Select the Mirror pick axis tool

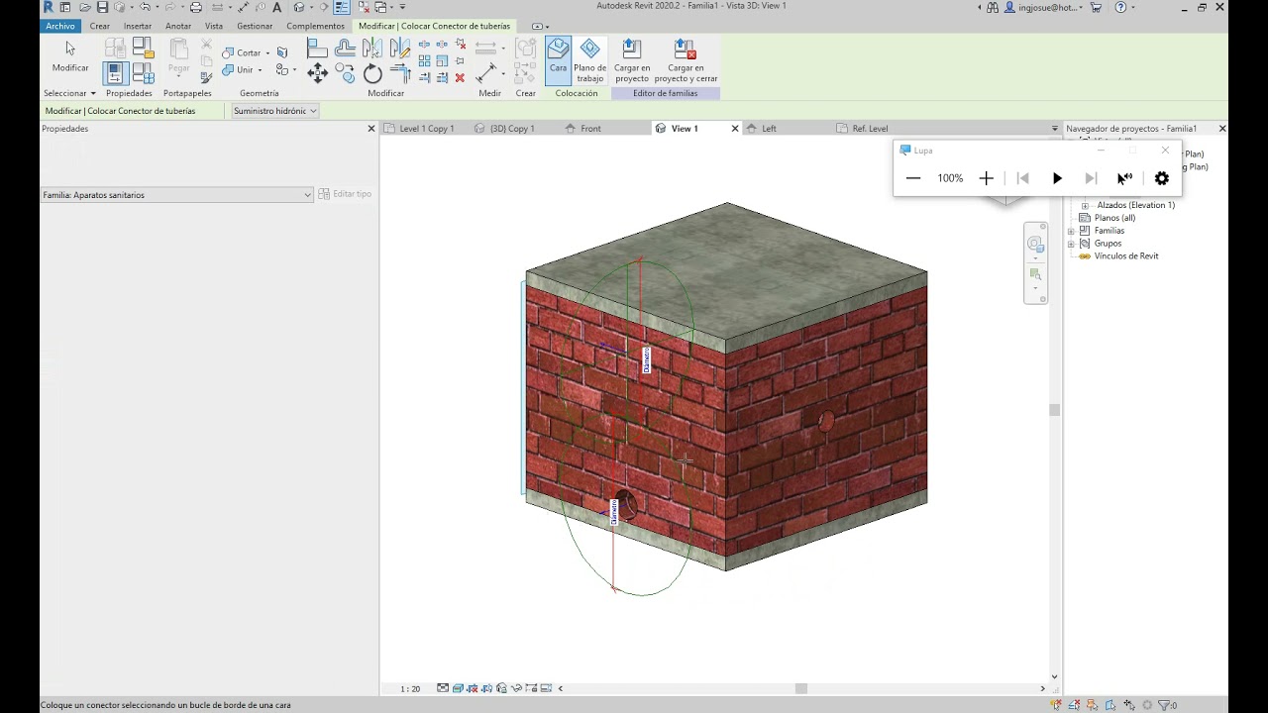coord(371,48)
